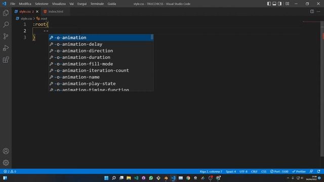Click the Riga 2, colonna 7 status item
The height and width of the screenshot is (182, 324).
point(211,171)
